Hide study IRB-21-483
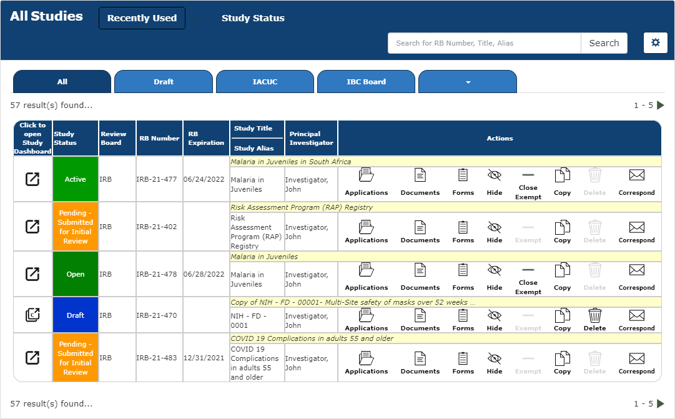 coord(494,363)
